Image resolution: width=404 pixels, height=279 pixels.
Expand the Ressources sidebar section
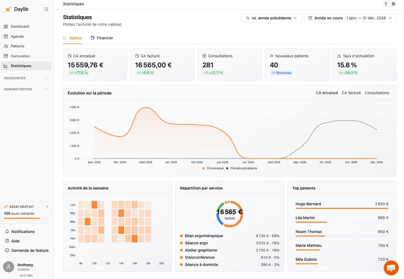[x=26, y=78]
